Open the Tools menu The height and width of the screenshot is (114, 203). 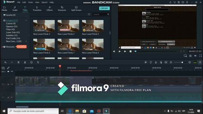click(30, 2)
